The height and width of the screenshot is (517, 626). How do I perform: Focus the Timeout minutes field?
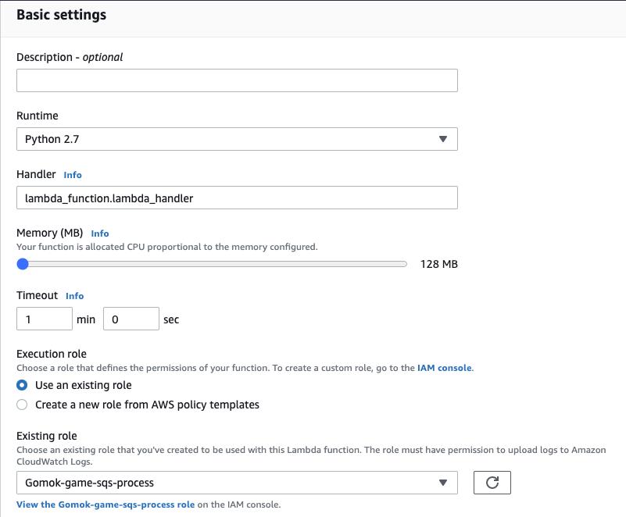coord(45,319)
